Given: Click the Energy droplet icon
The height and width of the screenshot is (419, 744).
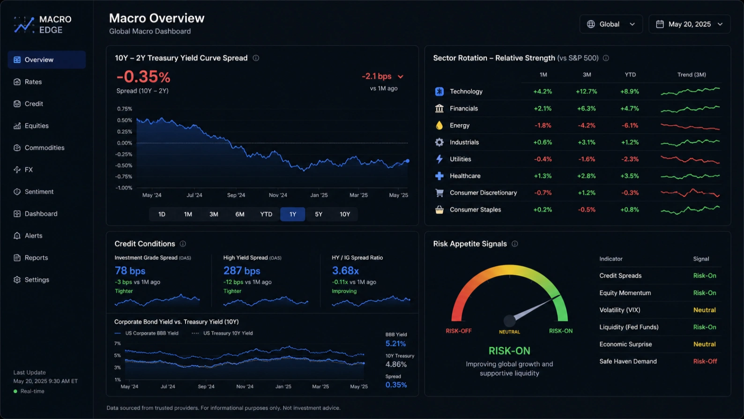Looking at the screenshot, I should tap(439, 125).
